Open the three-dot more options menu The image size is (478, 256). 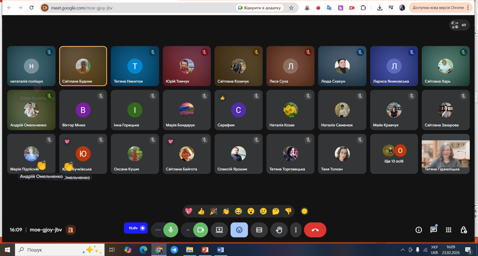pos(296,230)
